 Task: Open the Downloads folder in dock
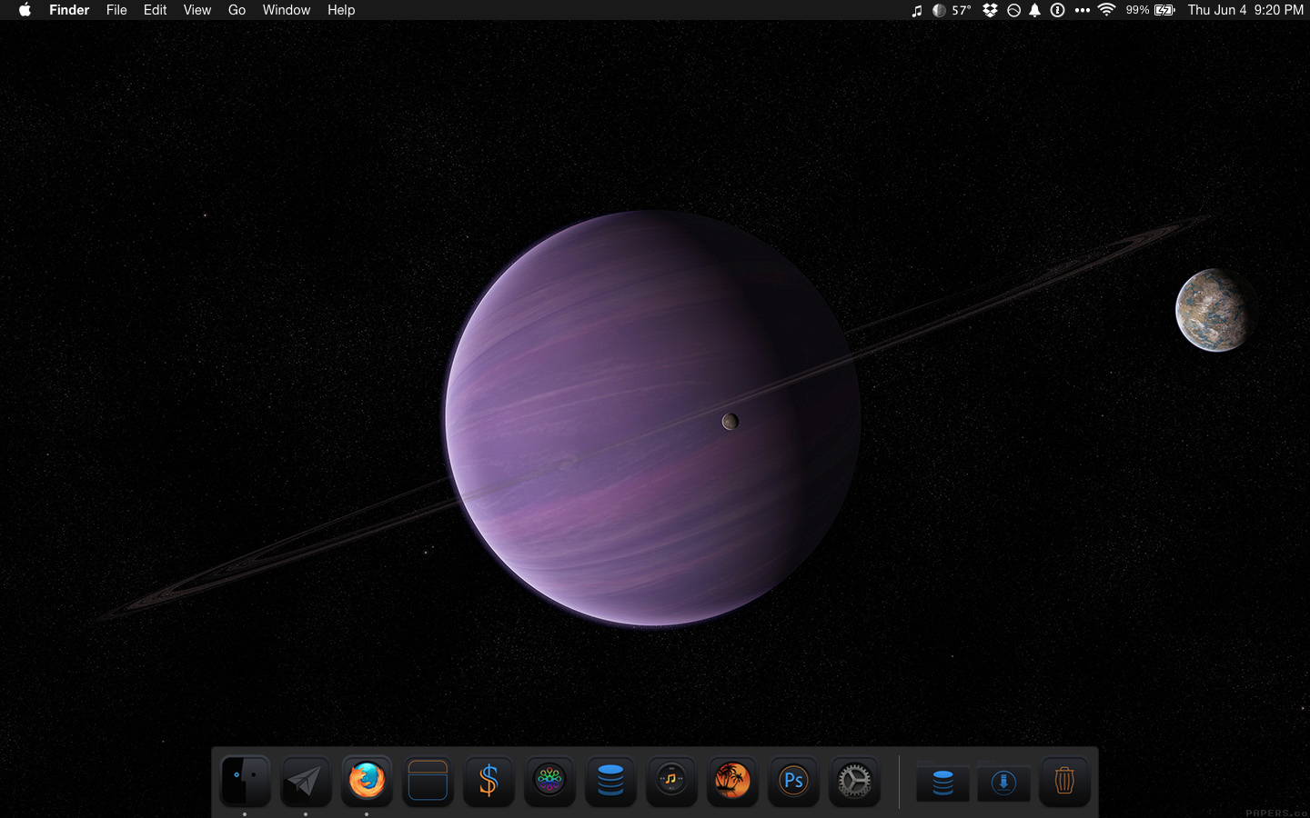pyautogui.click(x=1003, y=782)
